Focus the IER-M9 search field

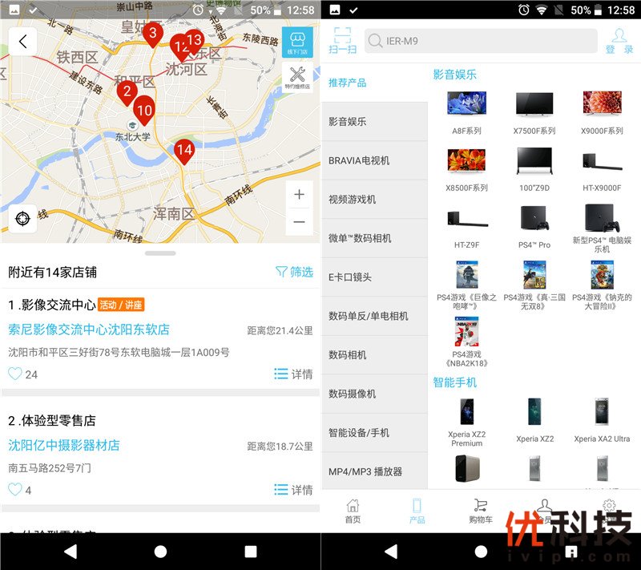click(481, 41)
